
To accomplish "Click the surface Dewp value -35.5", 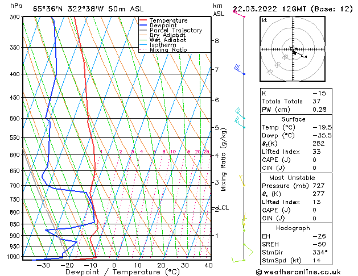I will coord(322,136).
